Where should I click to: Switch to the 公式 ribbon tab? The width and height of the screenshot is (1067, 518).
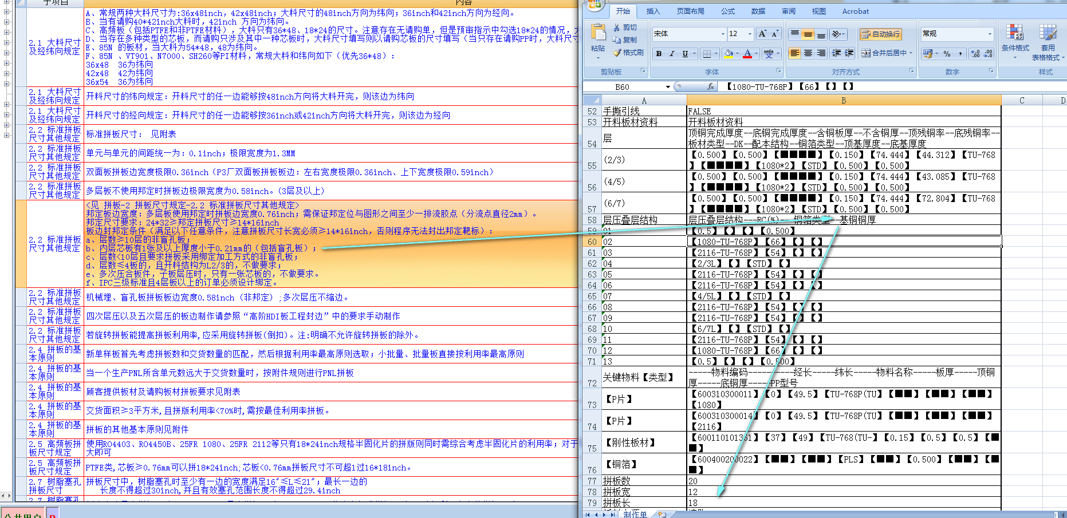coord(728,11)
